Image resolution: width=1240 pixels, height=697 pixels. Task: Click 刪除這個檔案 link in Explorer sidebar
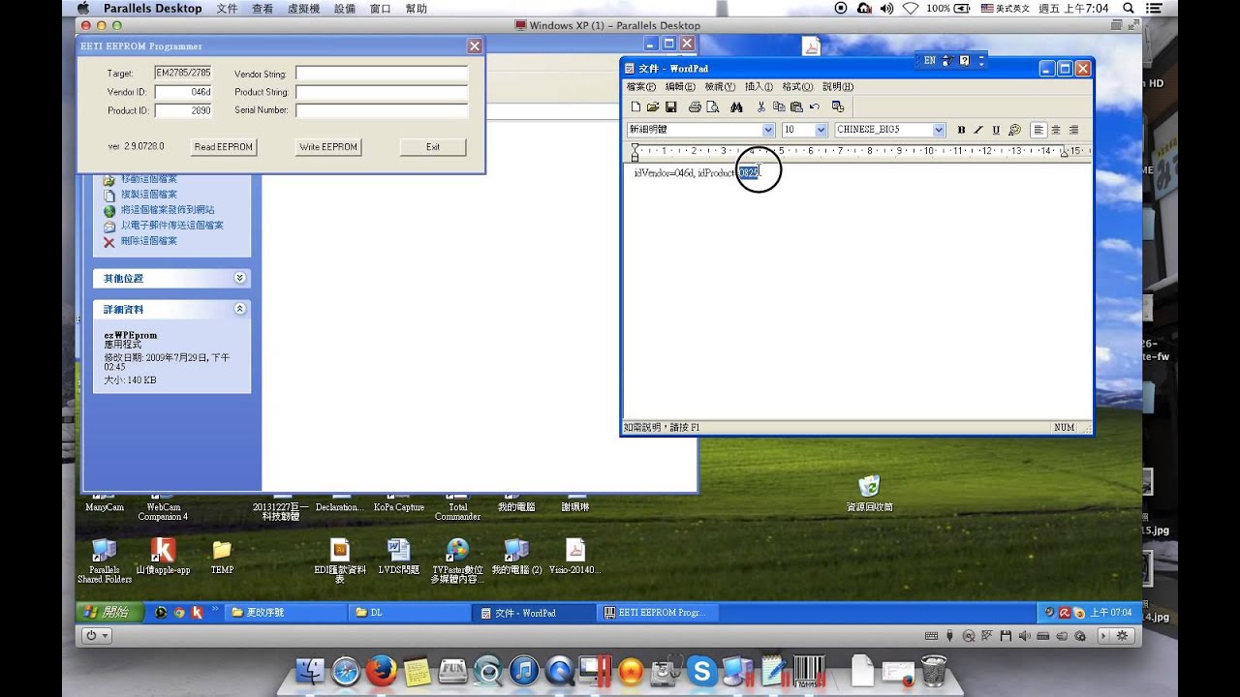149,241
